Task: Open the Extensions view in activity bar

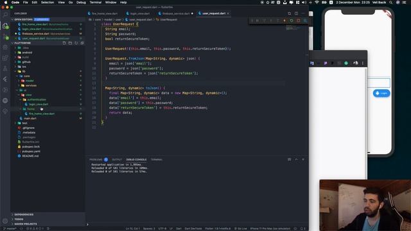Action: [5, 58]
